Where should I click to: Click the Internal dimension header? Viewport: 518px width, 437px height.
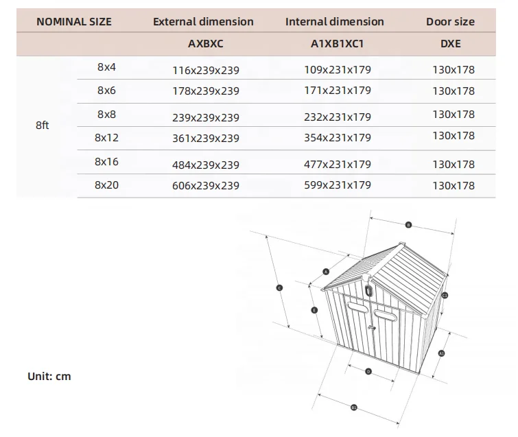pos(335,22)
